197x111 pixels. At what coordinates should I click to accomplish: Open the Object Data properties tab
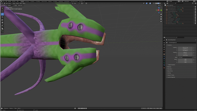(164, 61)
